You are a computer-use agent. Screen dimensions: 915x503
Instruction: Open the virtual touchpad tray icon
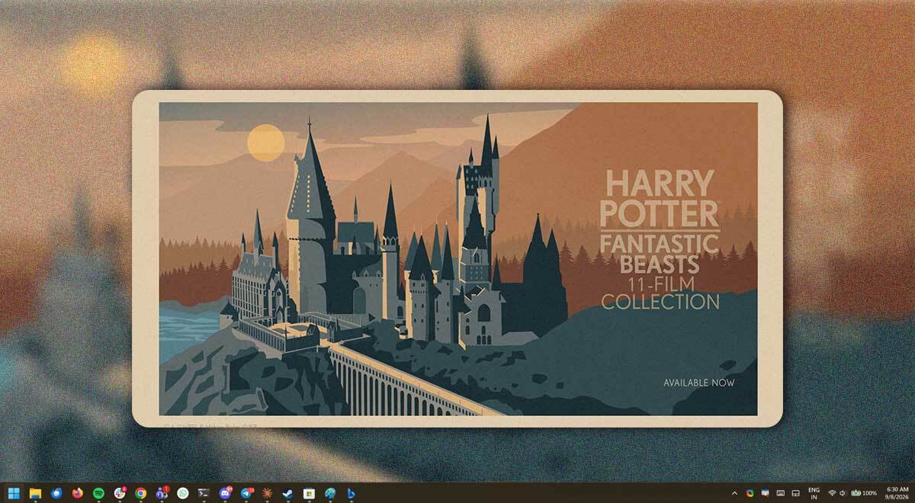(x=795, y=494)
